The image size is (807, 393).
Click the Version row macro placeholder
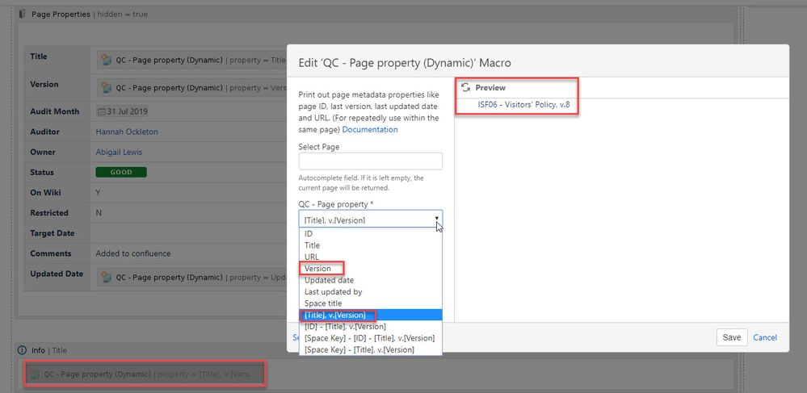tap(191, 88)
